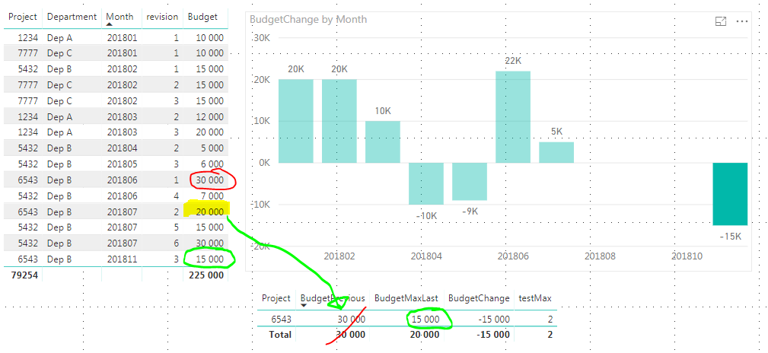Image resolution: width=768 pixels, height=353 pixels.
Task: Select the 22K bar for 201806
Action: pyautogui.click(x=513, y=117)
